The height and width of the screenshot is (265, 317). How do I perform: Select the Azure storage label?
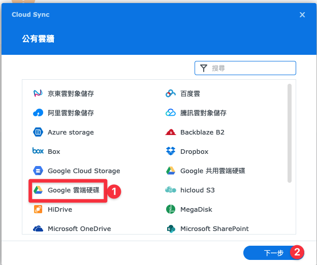71,132
